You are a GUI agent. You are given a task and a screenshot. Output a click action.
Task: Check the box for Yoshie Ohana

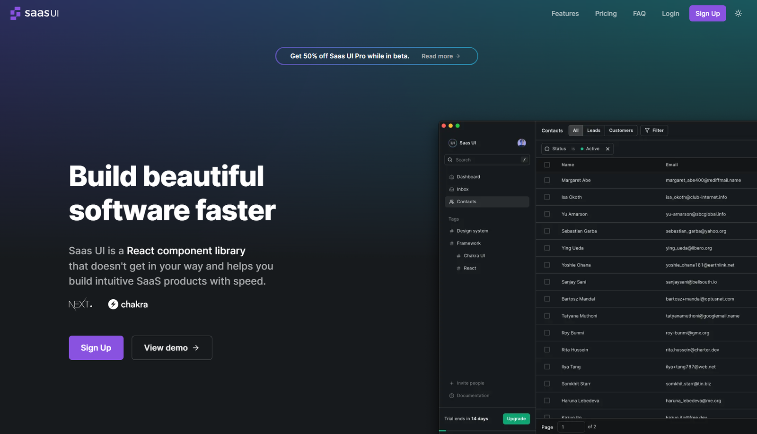[x=547, y=265]
